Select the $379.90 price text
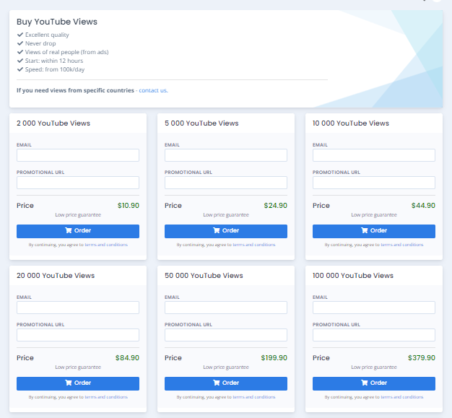 coord(422,357)
